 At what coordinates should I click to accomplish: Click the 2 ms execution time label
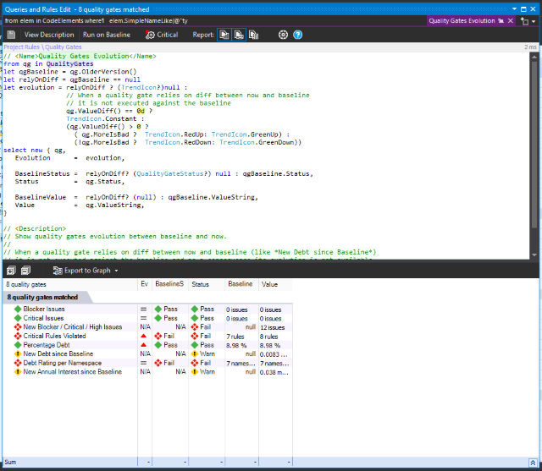(x=531, y=47)
